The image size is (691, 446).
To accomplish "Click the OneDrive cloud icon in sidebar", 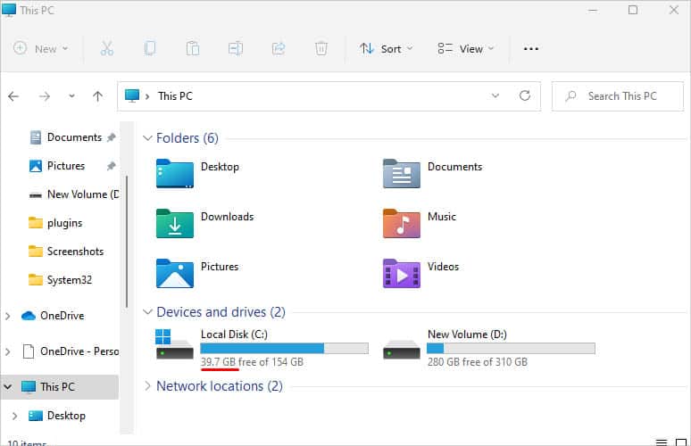I will pyautogui.click(x=29, y=316).
